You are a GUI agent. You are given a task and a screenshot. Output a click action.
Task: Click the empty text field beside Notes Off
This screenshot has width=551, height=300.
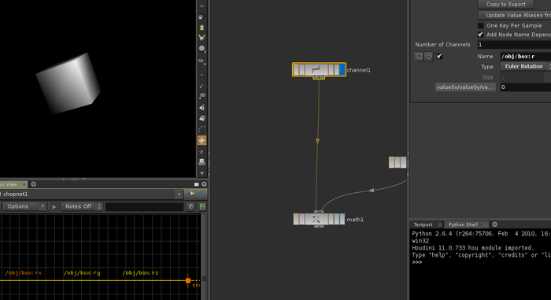pyautogui.click(x=145, y=206)
